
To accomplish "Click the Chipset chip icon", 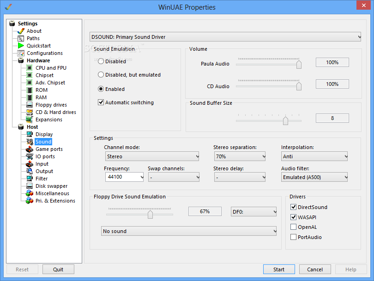I will 30,75.
